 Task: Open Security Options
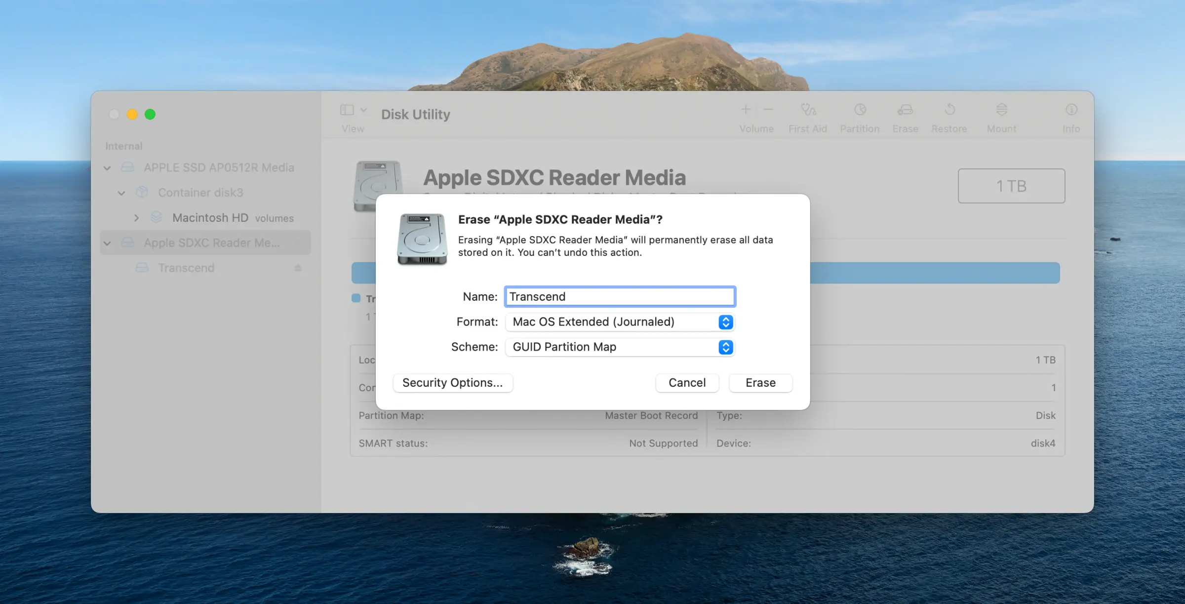[x=453, y=383]
